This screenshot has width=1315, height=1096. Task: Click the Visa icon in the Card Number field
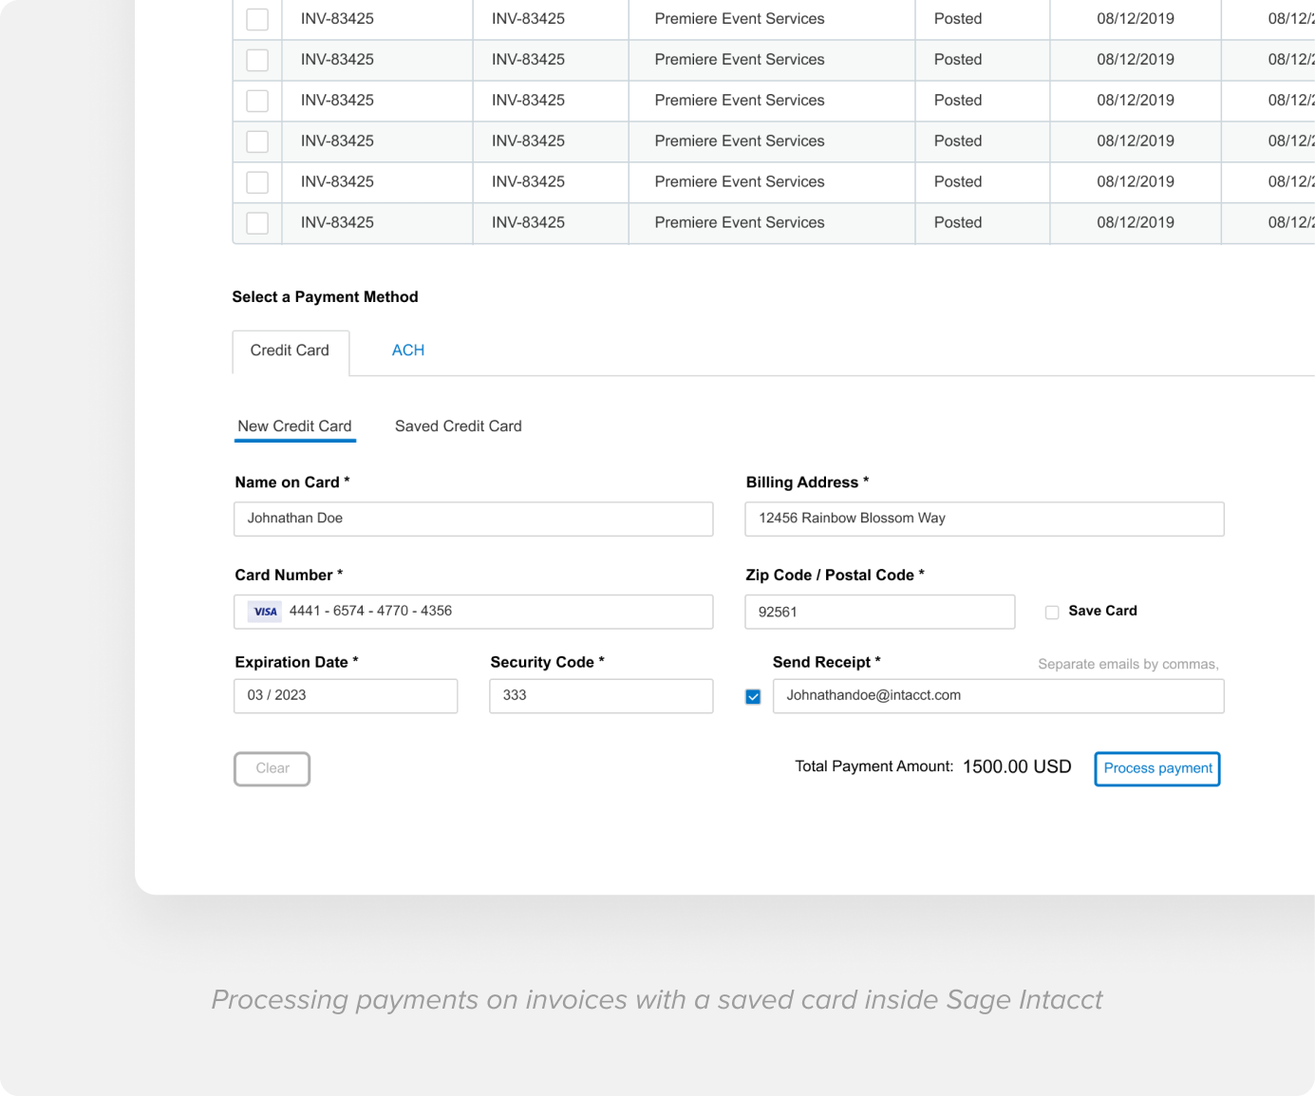(265, 612)
